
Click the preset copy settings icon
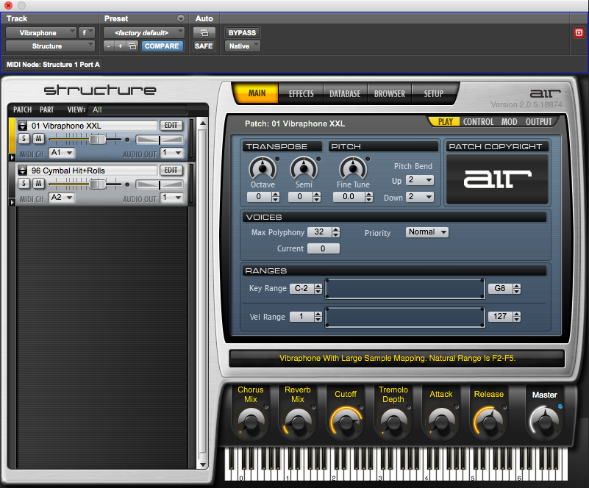pos(132,46)
